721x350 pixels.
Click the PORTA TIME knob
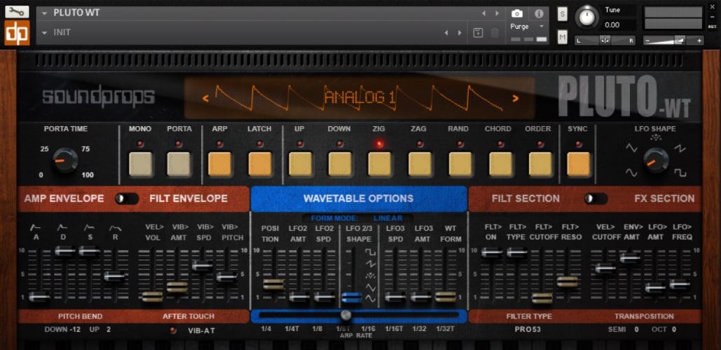(x=65, y=160)
